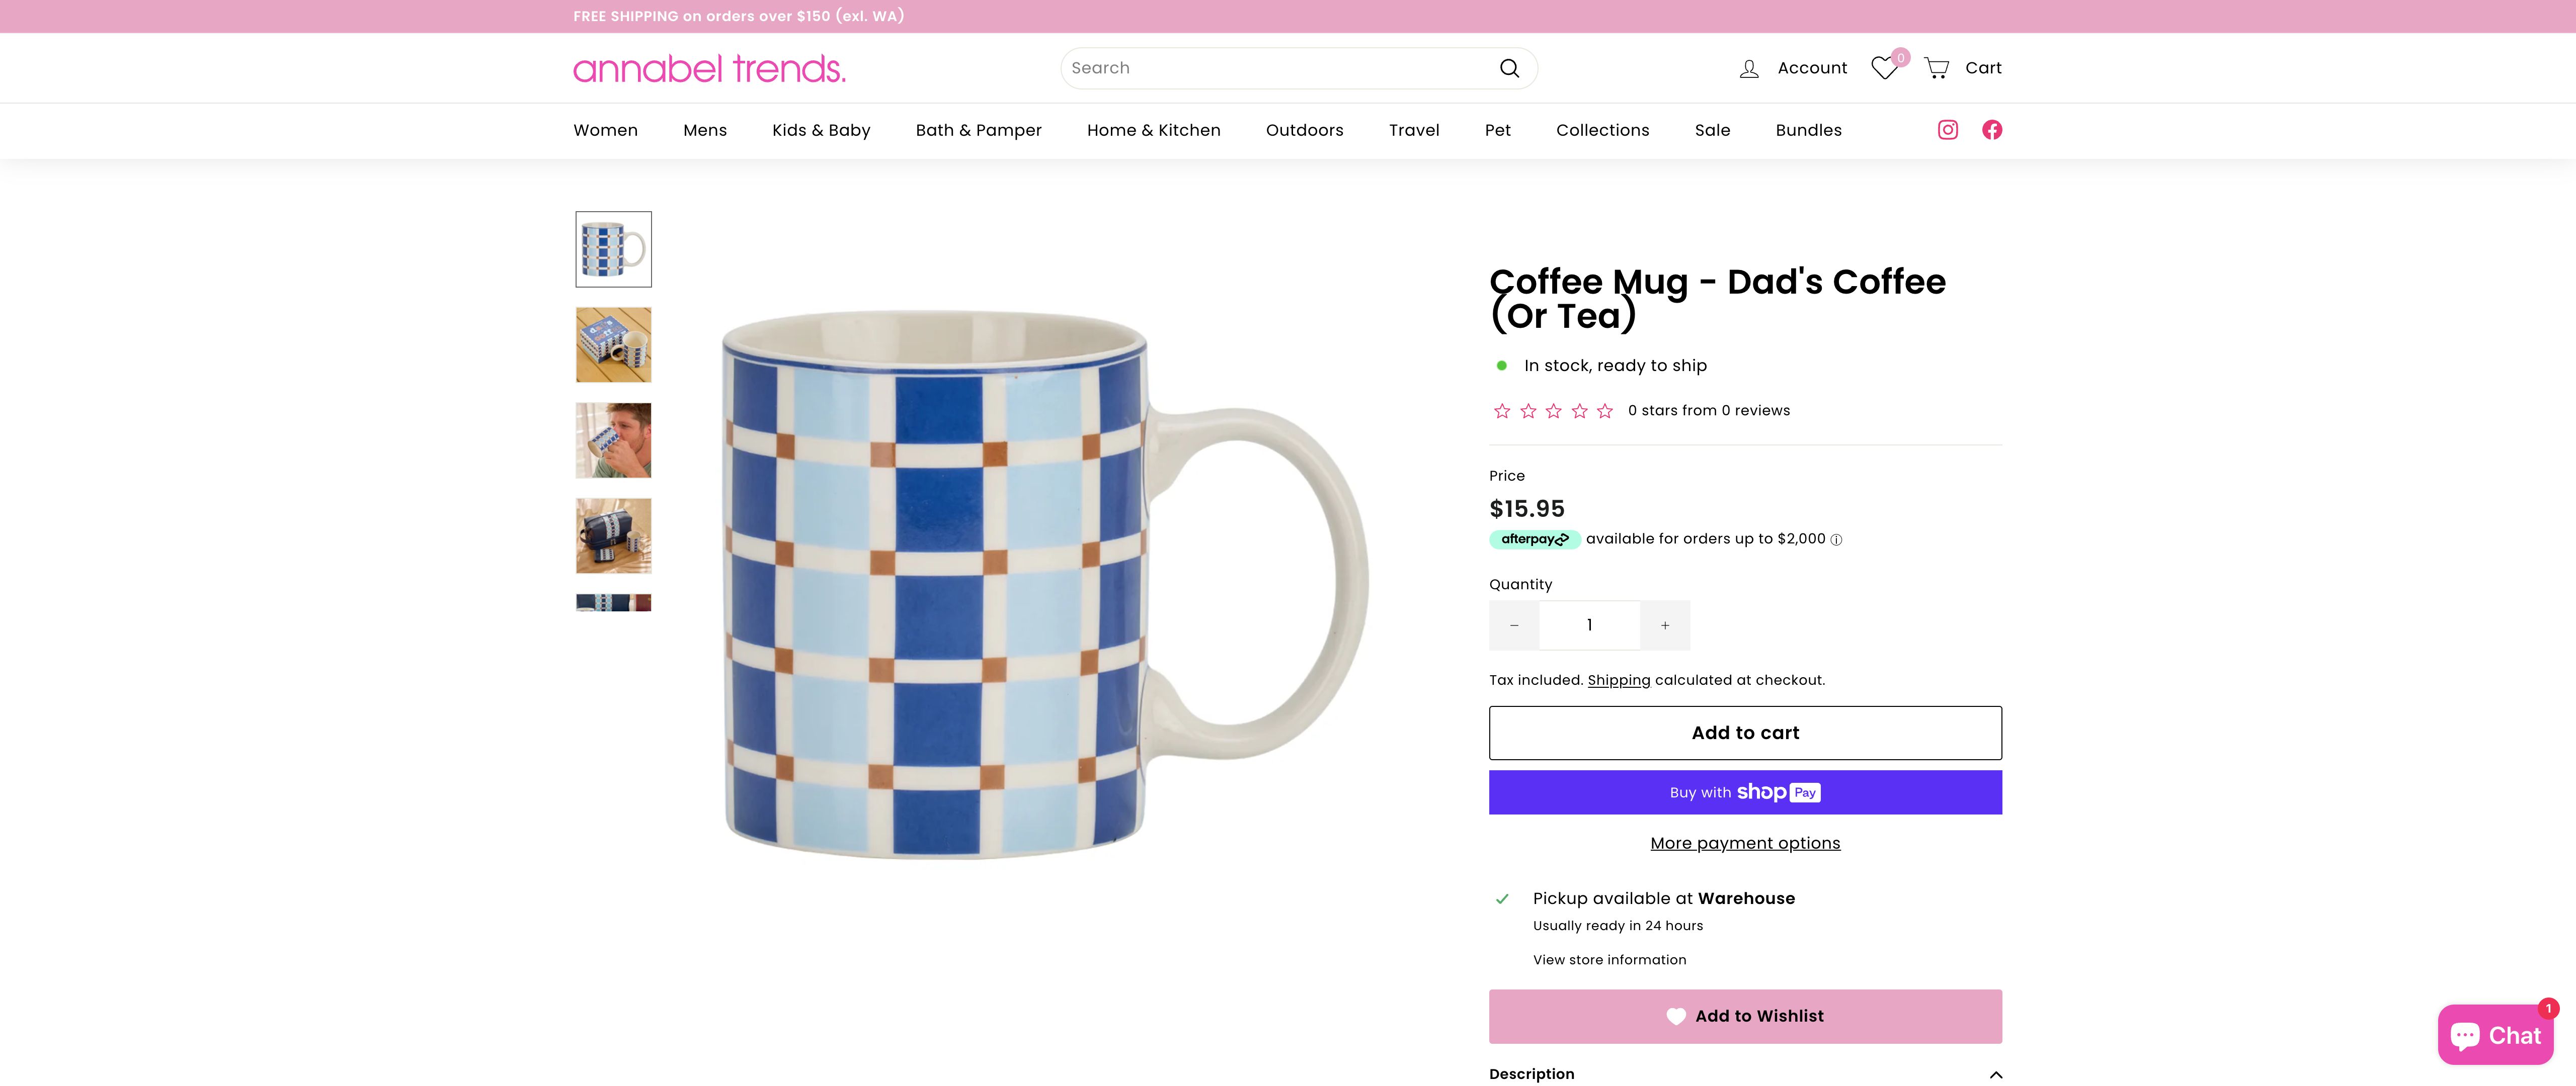Click the Account person icon
This screenshot has height=1086, width=2576.
(1749, 67)
